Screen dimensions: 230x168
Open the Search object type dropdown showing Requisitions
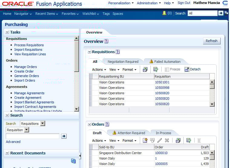point(43,124)
